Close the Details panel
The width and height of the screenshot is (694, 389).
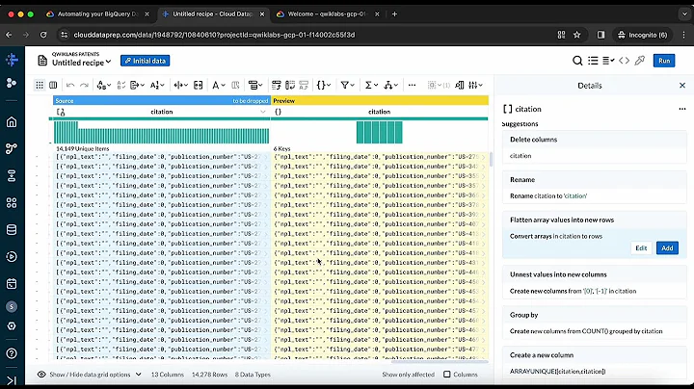point(682,86)
